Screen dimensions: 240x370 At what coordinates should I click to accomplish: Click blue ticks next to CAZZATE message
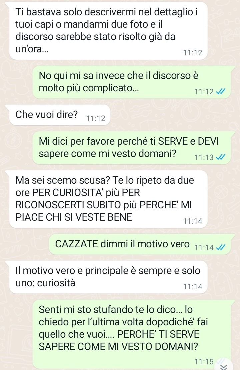(x=220, y=248)
